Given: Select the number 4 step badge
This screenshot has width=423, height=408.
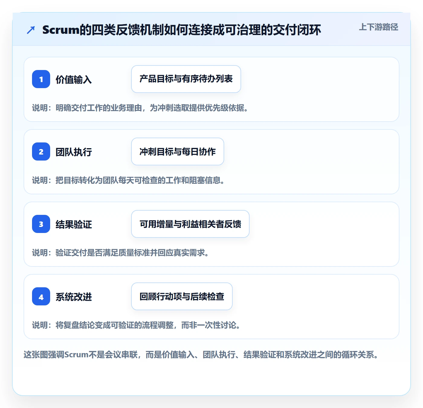Looking at the screenshot, I should 41,296.
